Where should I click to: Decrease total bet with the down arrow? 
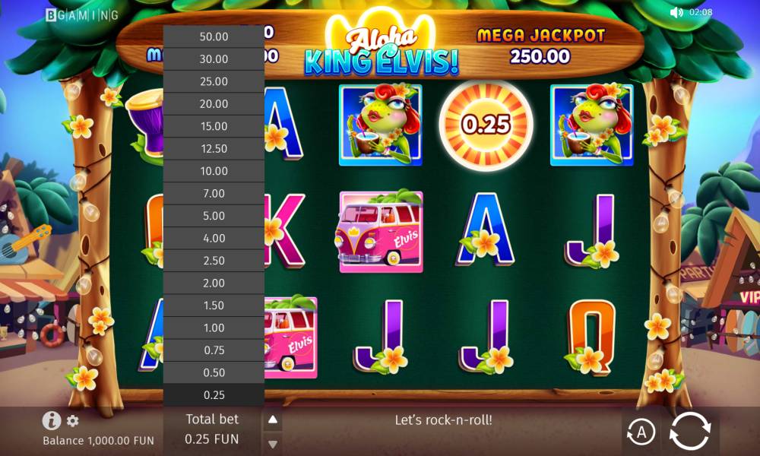[273, 443]
